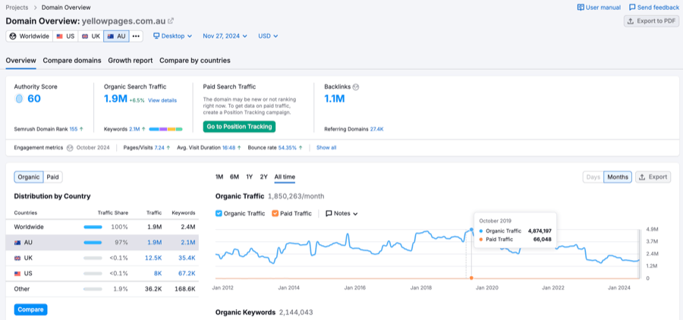Click the Go to Position Tracking button
Viewport: 683px width, 320px height.
(239, 127)
